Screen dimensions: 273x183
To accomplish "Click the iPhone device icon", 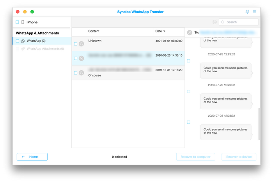I will tap(23, 22).
